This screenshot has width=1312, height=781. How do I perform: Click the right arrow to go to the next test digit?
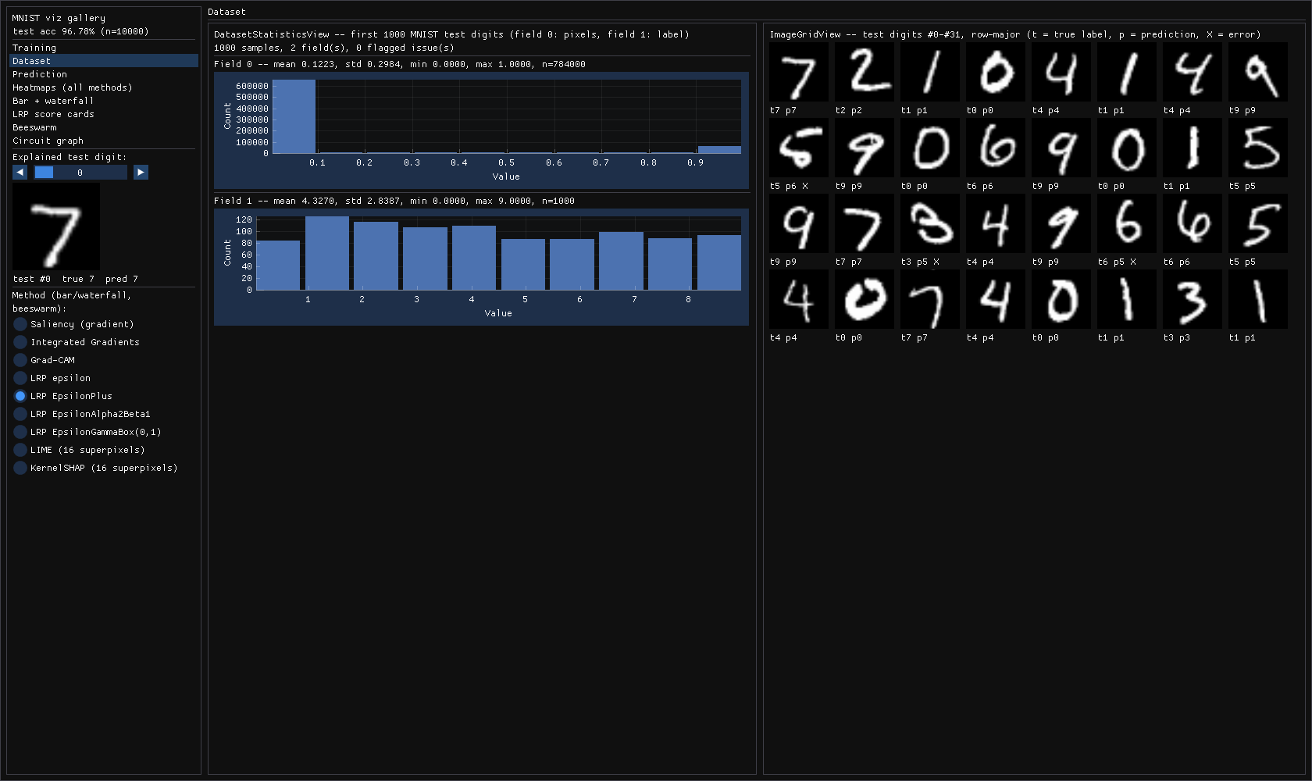click(x=141, y=173)
